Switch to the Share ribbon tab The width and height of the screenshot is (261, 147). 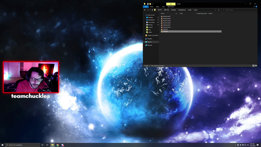tap(157, 7)
